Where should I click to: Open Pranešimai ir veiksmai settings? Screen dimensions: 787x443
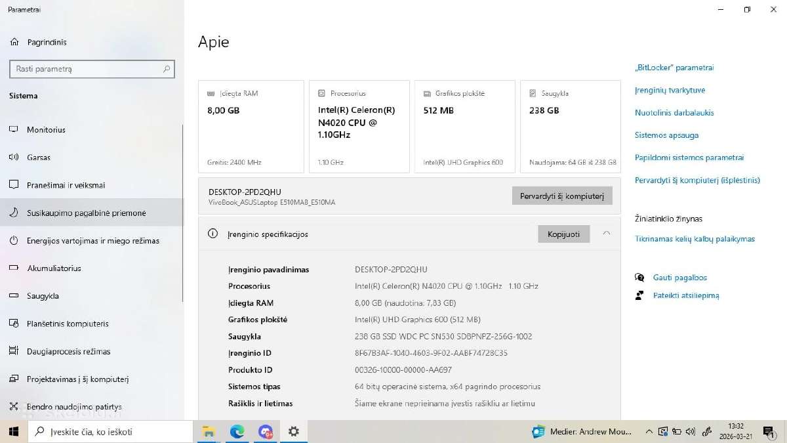pos(92,185)
